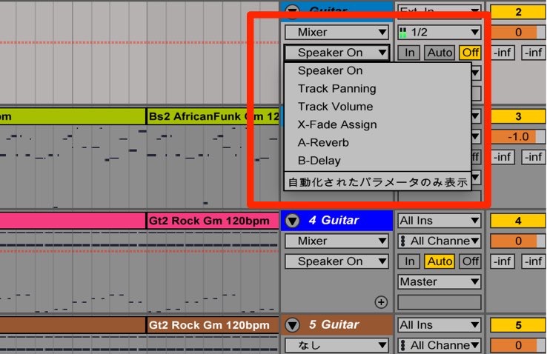Collapse the 5 Guitar track fold triangle
This screenshot has height=354, width=547.
coord(292,324)
